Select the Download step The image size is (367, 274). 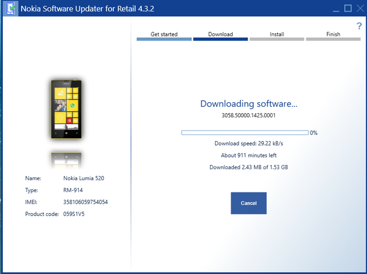coord(220,35)
